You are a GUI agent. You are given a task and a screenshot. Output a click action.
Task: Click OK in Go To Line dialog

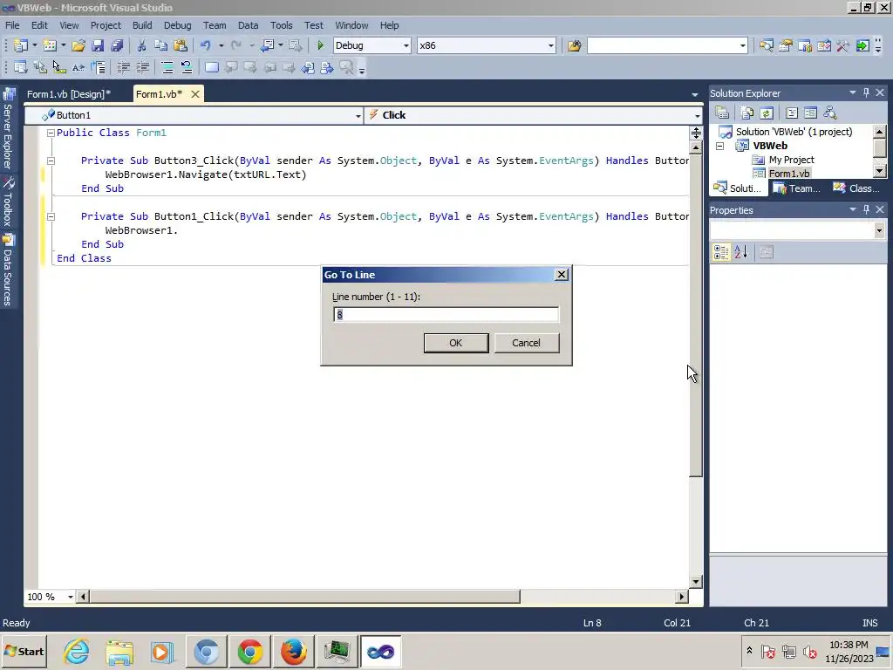tap(456, 343)
